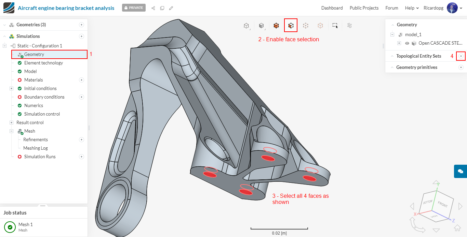The height and width of the screenshot is (237, 467).
Task: Click the volume selection cube icon
Action: coord(276,25)
